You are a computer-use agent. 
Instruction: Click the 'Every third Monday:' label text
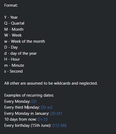point(22,107)
